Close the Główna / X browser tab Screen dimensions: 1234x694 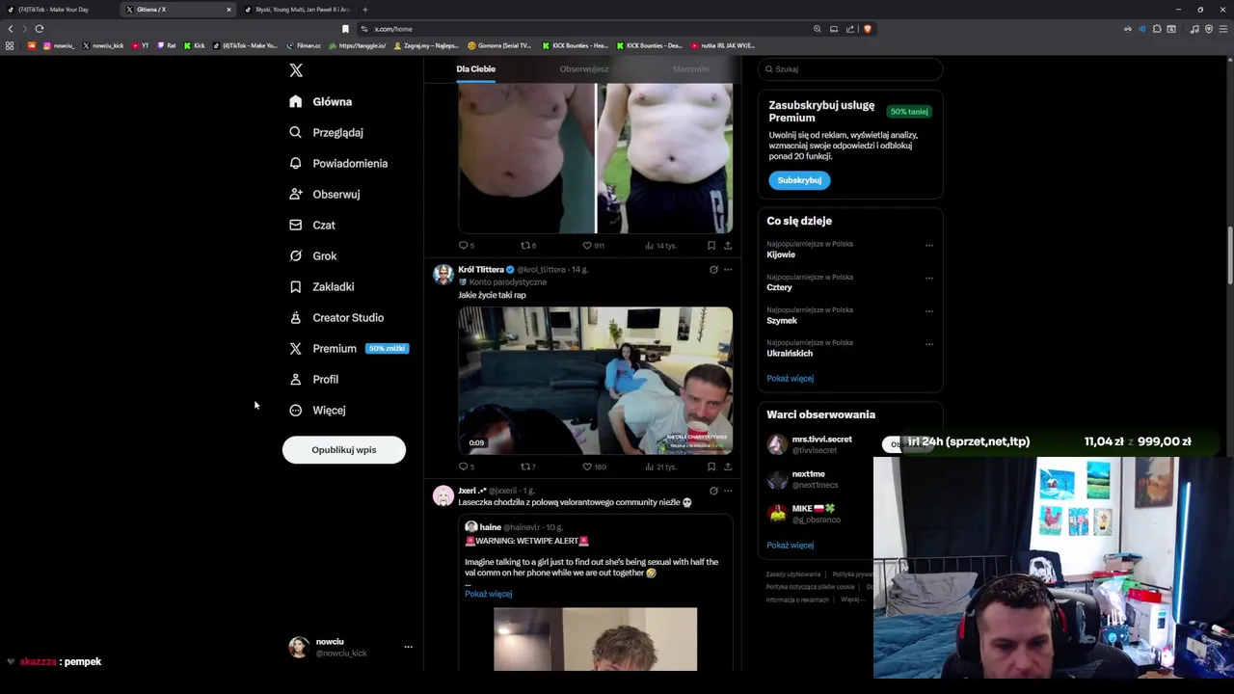[x=228, y=10]
